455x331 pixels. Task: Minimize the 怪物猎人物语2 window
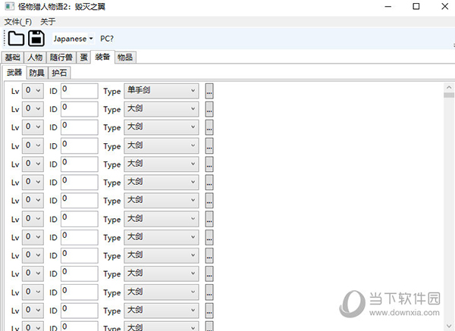(x=388, y=6)
